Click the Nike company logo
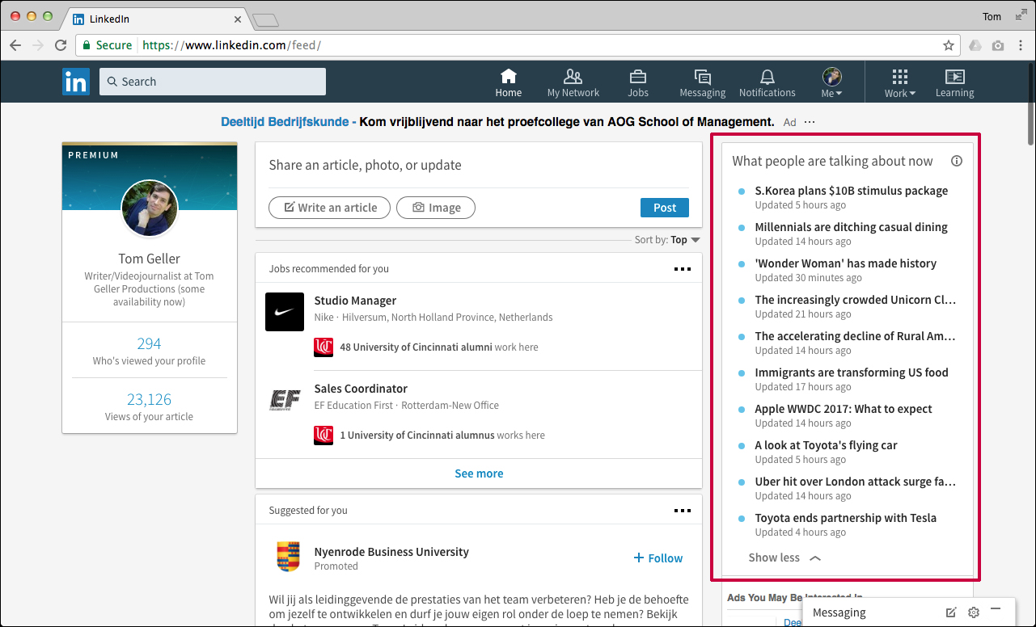Image resolution: width=1036 pixels, height=627 pixels. pyautogui.click(x=285, y=312)
